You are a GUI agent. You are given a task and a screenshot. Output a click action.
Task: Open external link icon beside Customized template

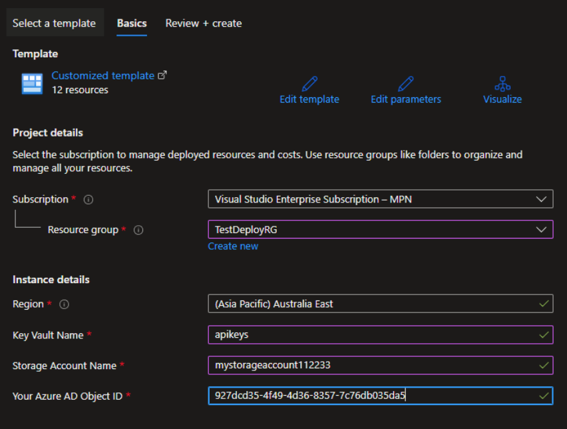tap(162, 75)
